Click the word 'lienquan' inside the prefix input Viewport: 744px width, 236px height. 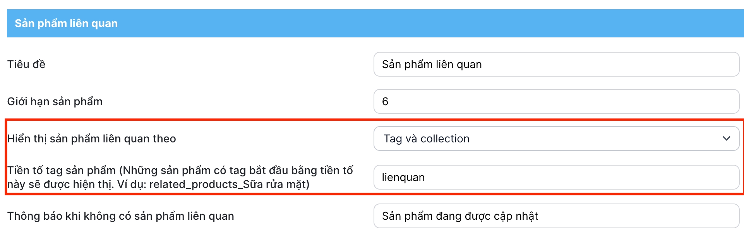pyautogui.click(x=403, y=177)
